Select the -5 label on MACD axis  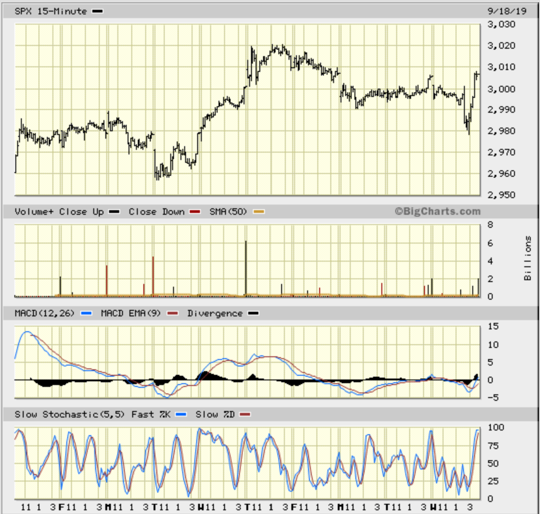point(493,398)
